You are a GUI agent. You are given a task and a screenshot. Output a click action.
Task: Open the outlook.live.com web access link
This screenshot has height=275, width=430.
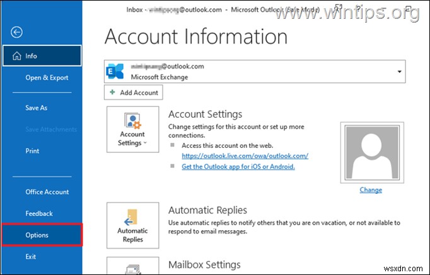point(245,156)
